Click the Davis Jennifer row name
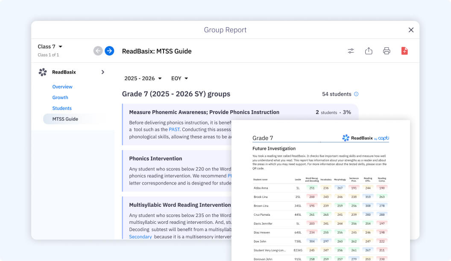The height and width of the screenshot is (261, 451). pos(263,223)
